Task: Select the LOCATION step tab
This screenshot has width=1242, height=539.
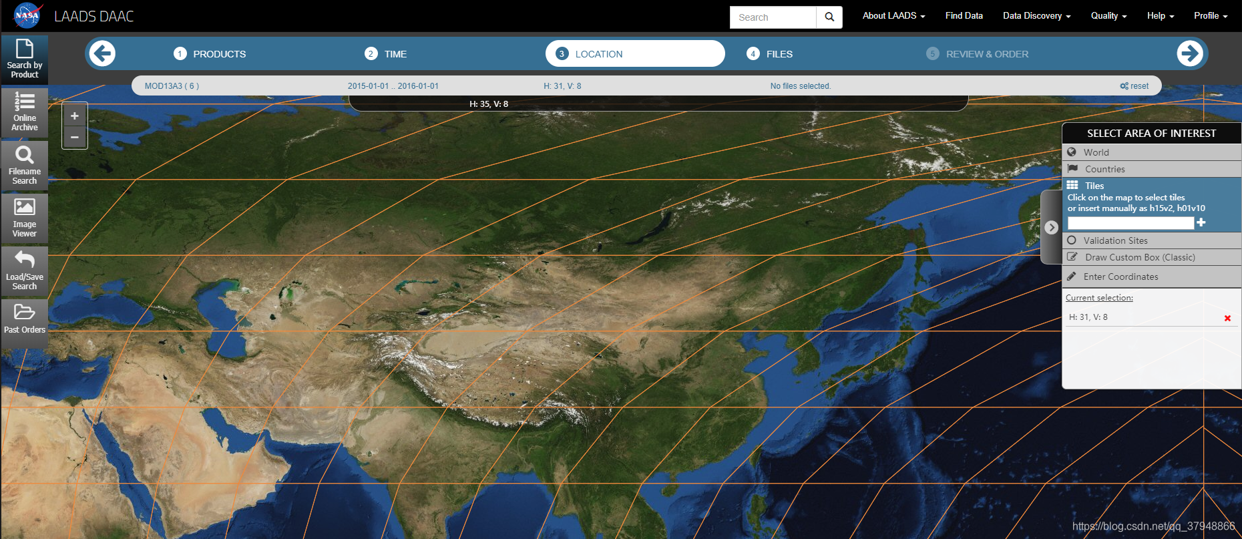Action: [x=635, y=53]
